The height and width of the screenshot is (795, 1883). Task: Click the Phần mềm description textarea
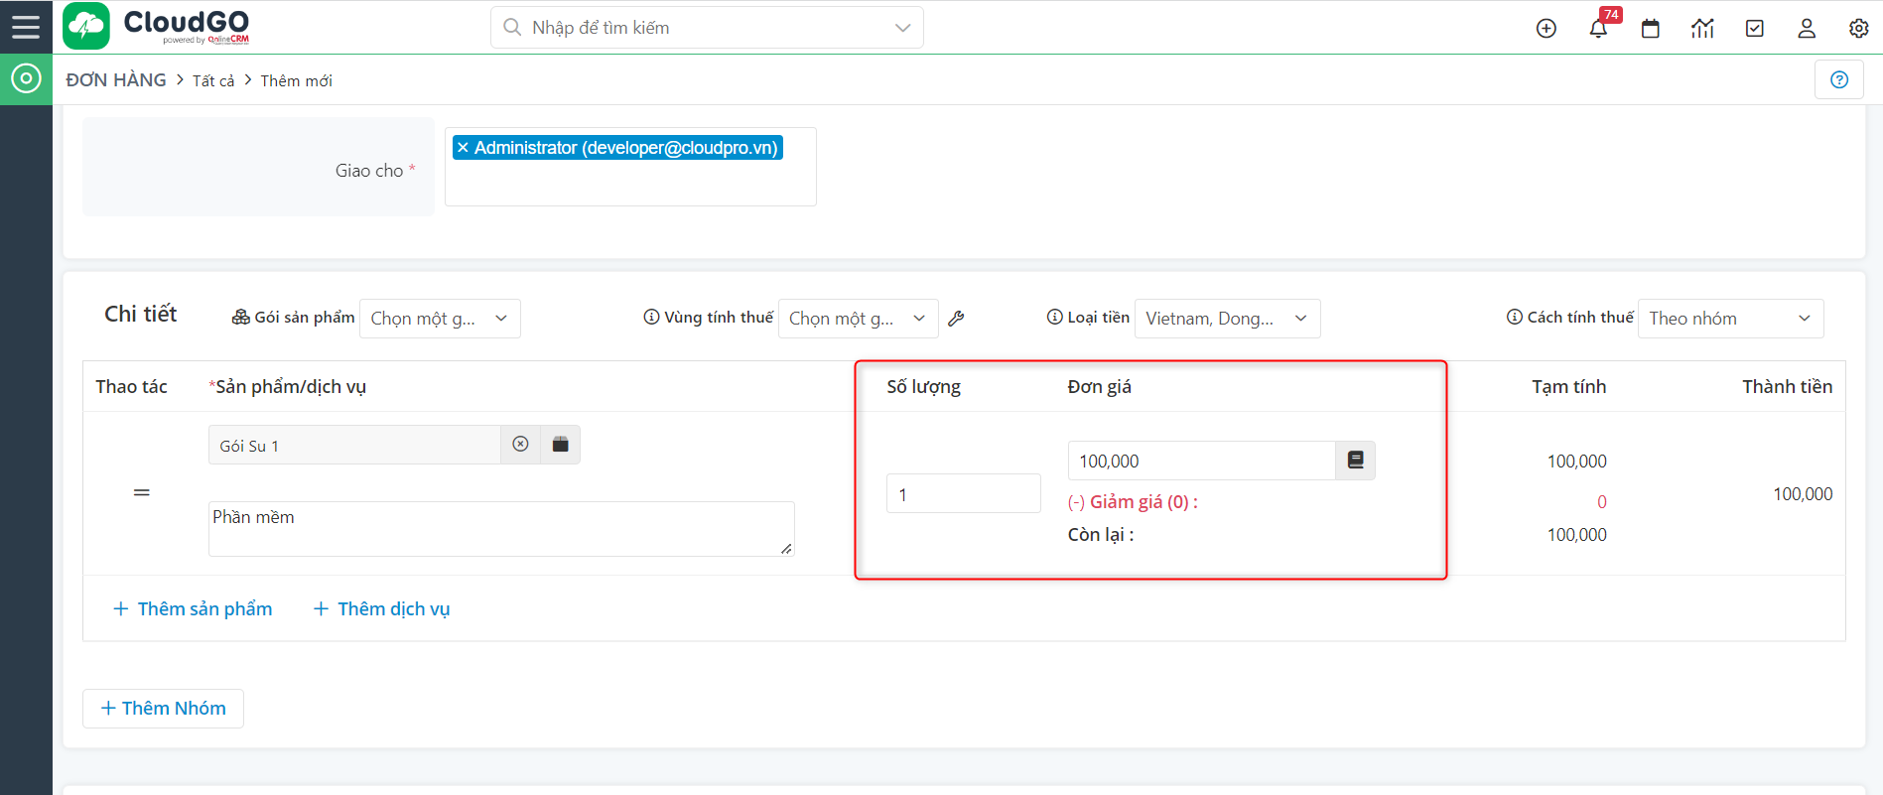(501, 529)
